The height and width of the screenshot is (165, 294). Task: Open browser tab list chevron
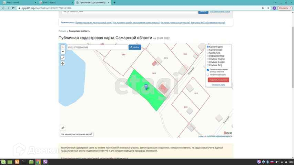(x=275, y=3)
